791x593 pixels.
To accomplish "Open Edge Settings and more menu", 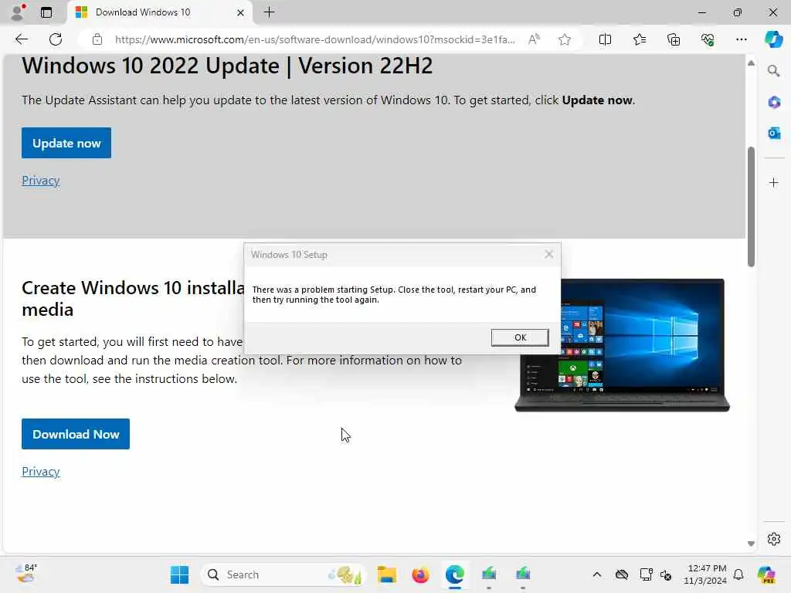I will 741,39.
